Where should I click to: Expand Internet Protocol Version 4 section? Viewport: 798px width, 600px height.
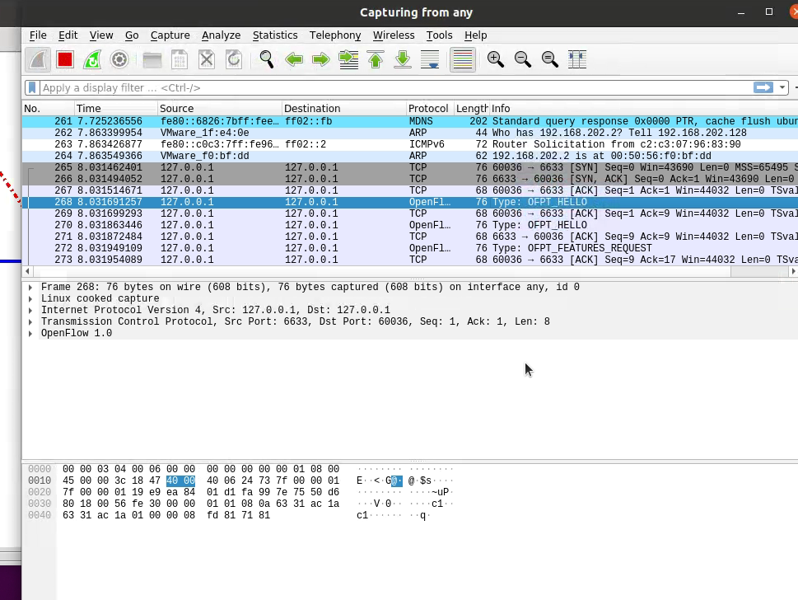tap(30, 310)
